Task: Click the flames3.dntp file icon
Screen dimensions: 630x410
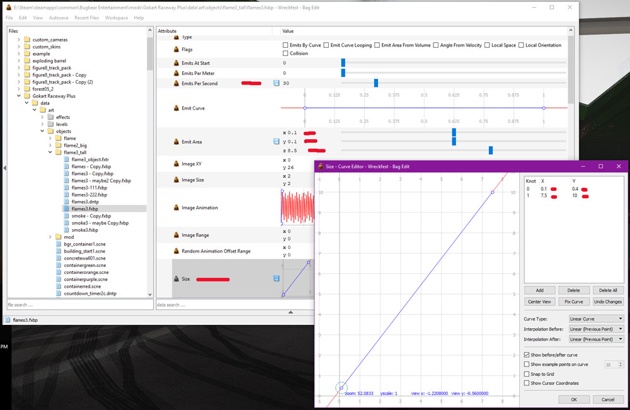Action: [67, 202]
